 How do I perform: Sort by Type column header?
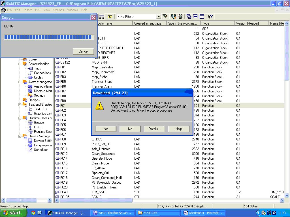tap(217, 23)
